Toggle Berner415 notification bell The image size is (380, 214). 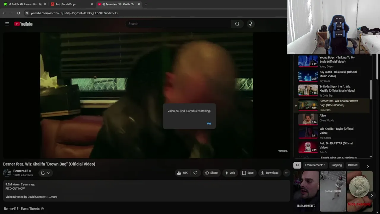pos(43,173)
